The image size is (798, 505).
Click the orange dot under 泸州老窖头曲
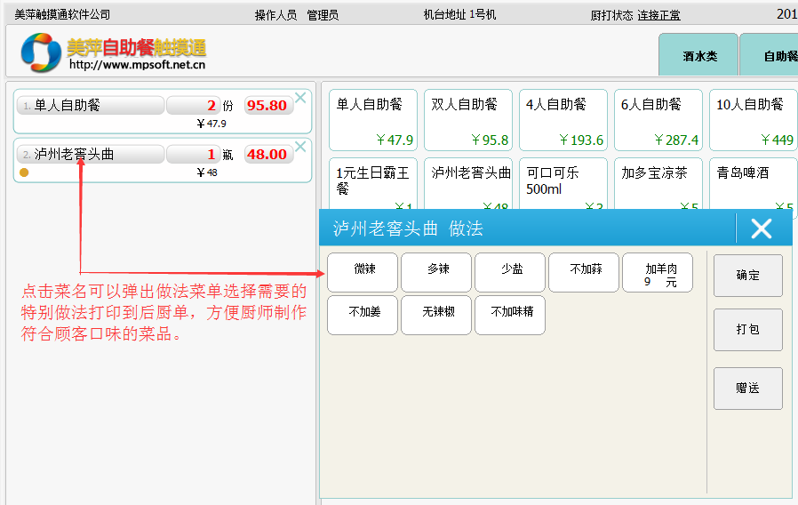[24, 172]
